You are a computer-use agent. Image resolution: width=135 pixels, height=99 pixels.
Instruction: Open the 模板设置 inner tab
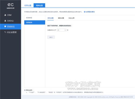coord(61,18)
